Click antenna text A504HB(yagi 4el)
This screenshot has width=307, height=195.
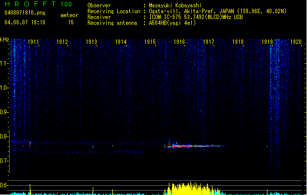point(172,23)
